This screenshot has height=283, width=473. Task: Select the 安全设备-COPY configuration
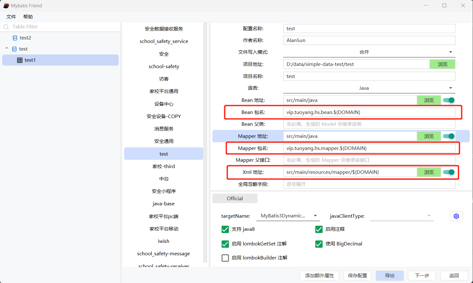click(x=164, y=117)
